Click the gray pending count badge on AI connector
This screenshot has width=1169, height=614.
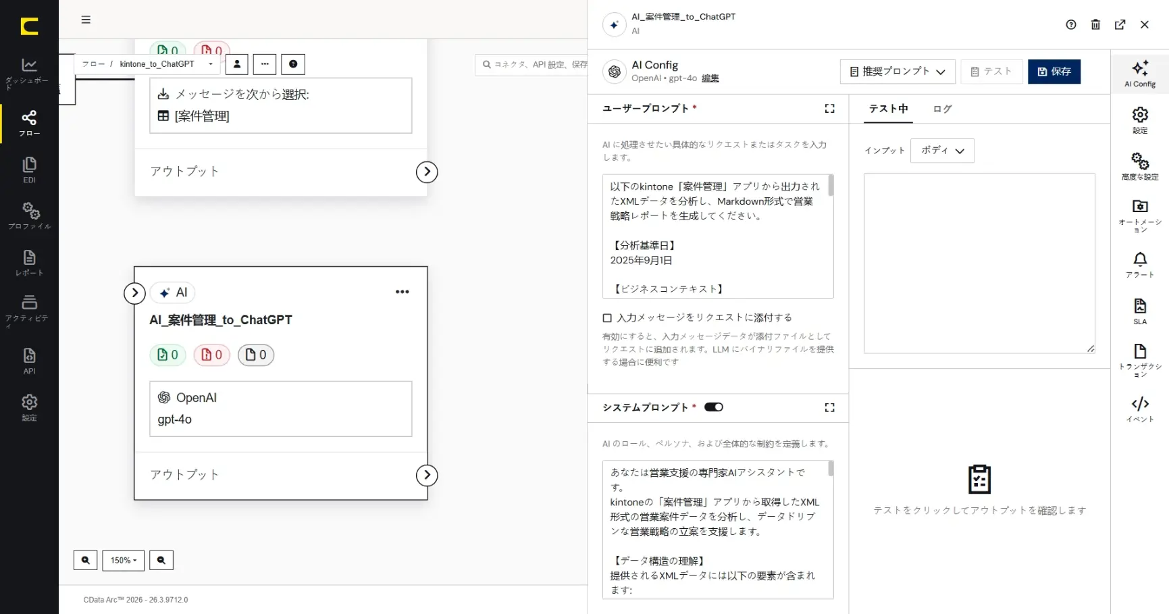click(x=256, y=355)
